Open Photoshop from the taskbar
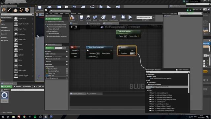This screenshot has height=119, width=211. pos(51,117)
